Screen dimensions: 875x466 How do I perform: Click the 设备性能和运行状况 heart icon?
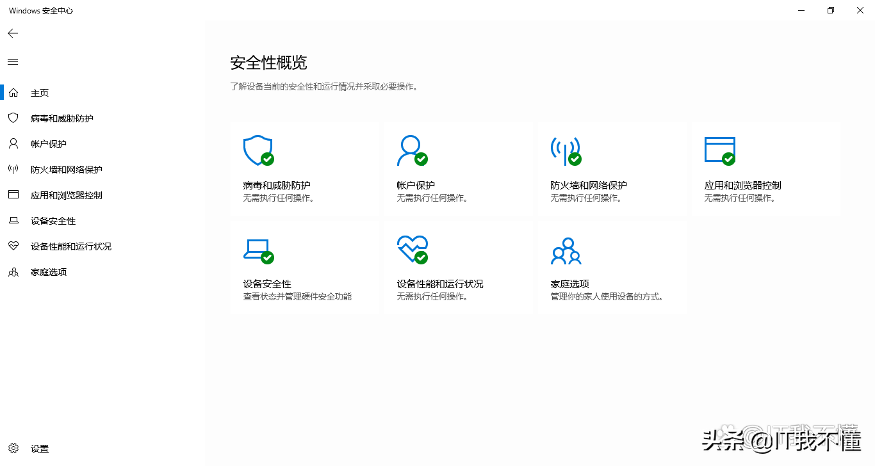[x=412, y=249]
